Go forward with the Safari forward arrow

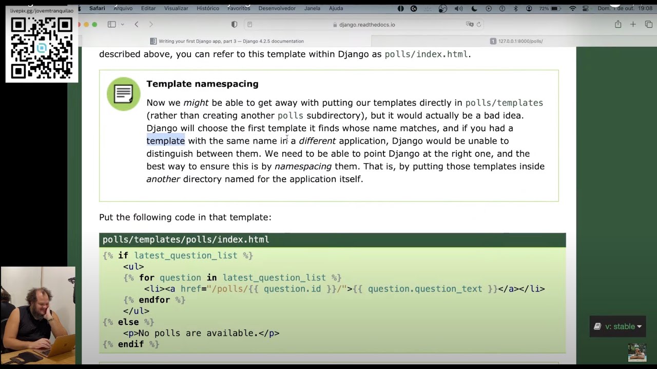pyautogui.click(x=151, y=25)
